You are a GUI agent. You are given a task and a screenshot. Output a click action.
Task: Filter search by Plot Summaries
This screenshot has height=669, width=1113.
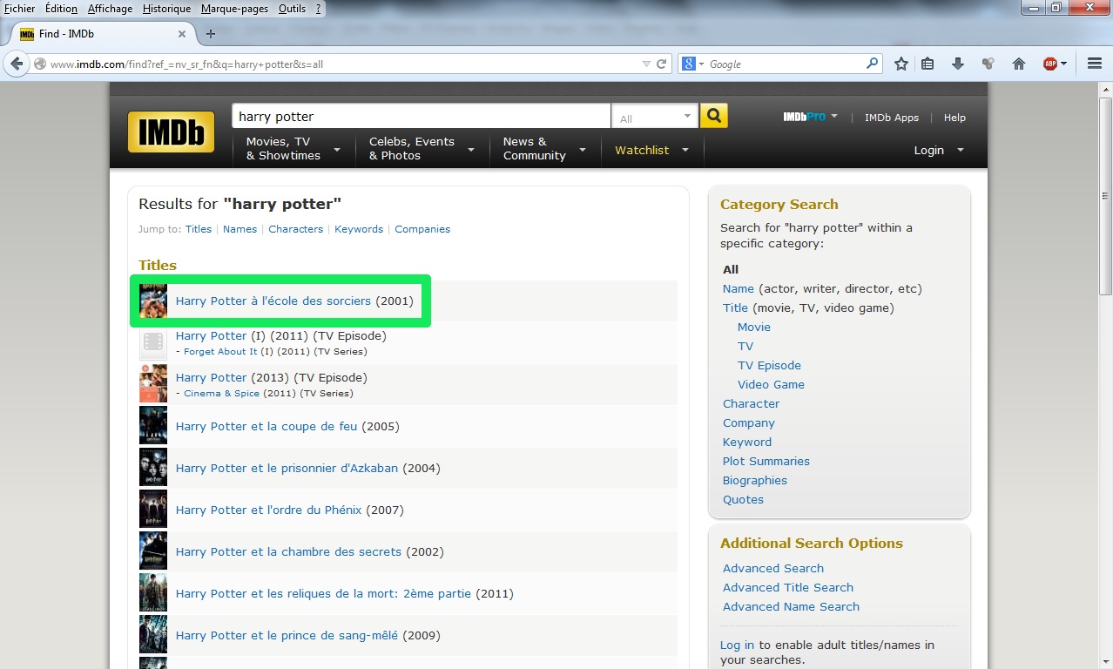(x=766, y=461)
